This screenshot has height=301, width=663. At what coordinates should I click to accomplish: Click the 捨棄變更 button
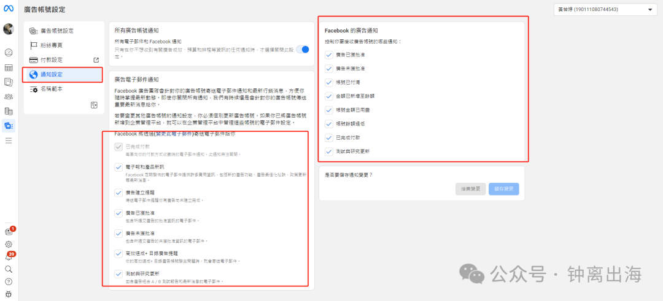(471, 189)
